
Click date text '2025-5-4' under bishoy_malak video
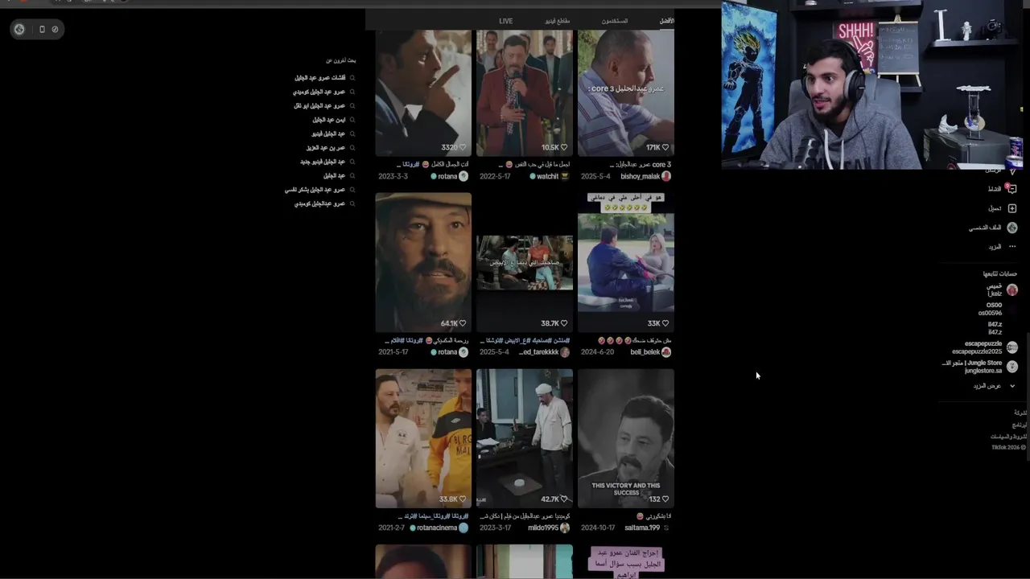(596, 176)
